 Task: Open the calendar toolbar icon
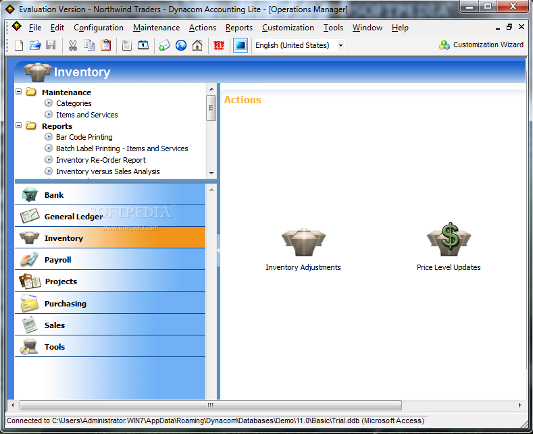(143, 45)
